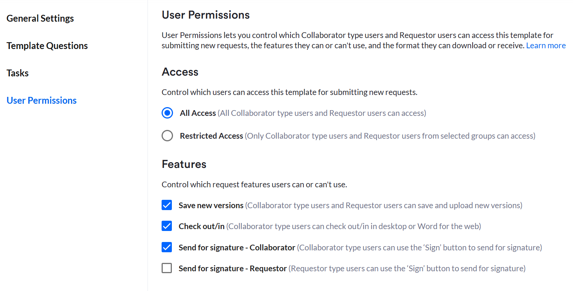Switch to the Tasks section

point(17,73)
